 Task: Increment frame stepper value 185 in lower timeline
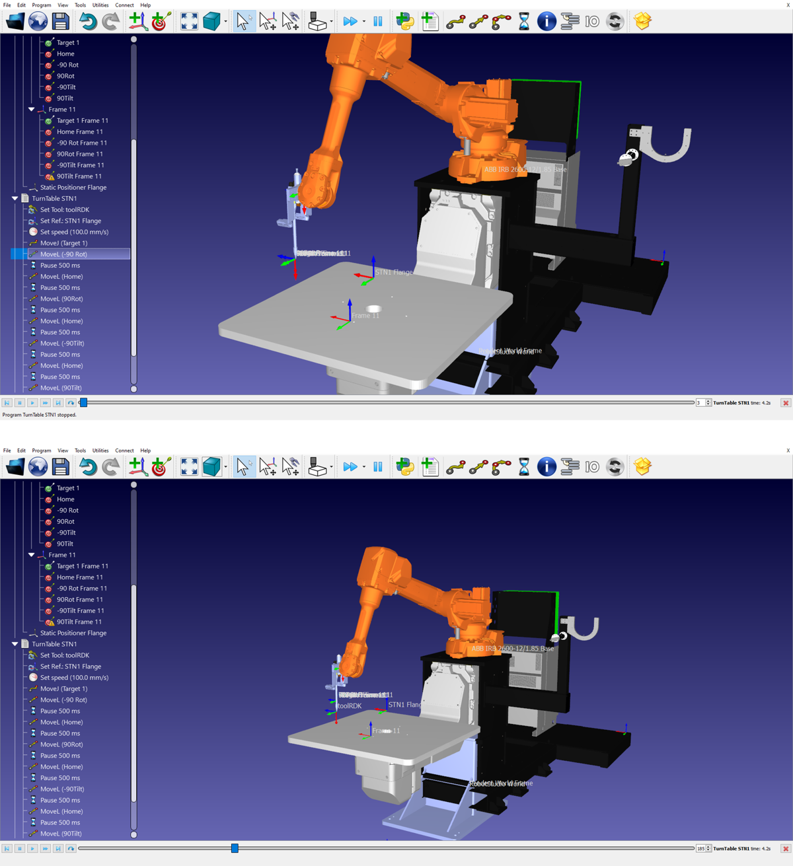(708, 846)
